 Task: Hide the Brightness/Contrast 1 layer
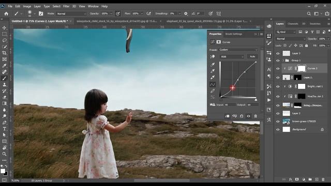[x=278, y=86]
